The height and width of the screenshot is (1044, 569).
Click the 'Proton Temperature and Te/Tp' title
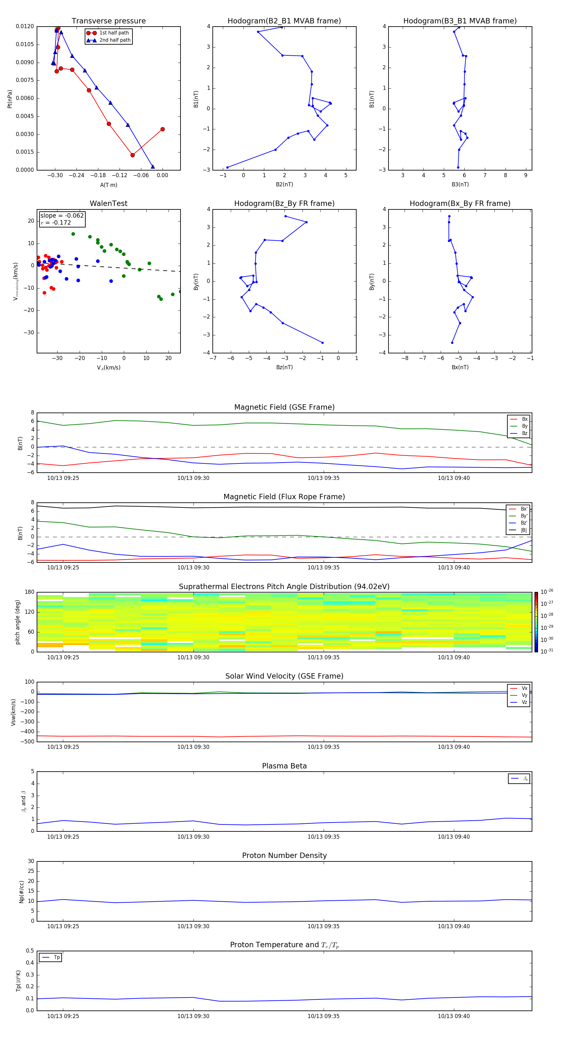coord(284,945)
